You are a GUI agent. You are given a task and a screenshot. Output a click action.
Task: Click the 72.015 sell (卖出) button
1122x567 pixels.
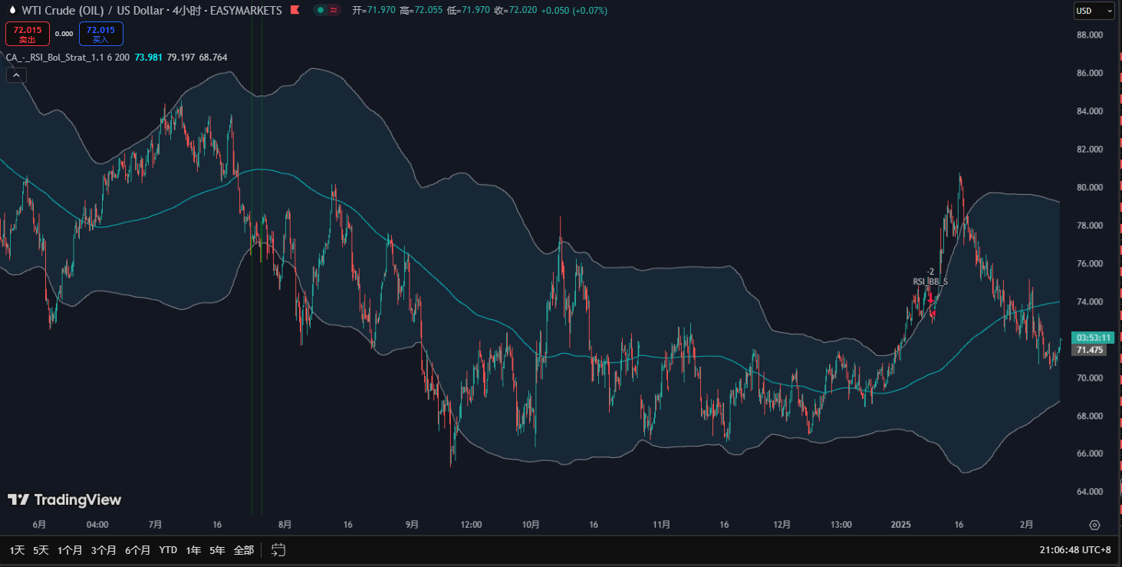28,34
